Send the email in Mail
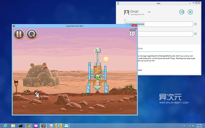 click(182, 12)
